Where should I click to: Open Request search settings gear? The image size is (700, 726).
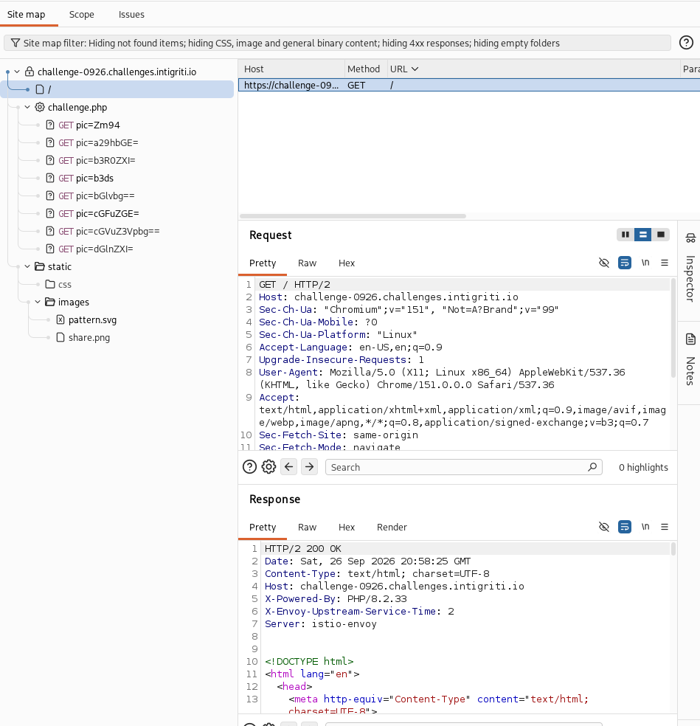269,467
